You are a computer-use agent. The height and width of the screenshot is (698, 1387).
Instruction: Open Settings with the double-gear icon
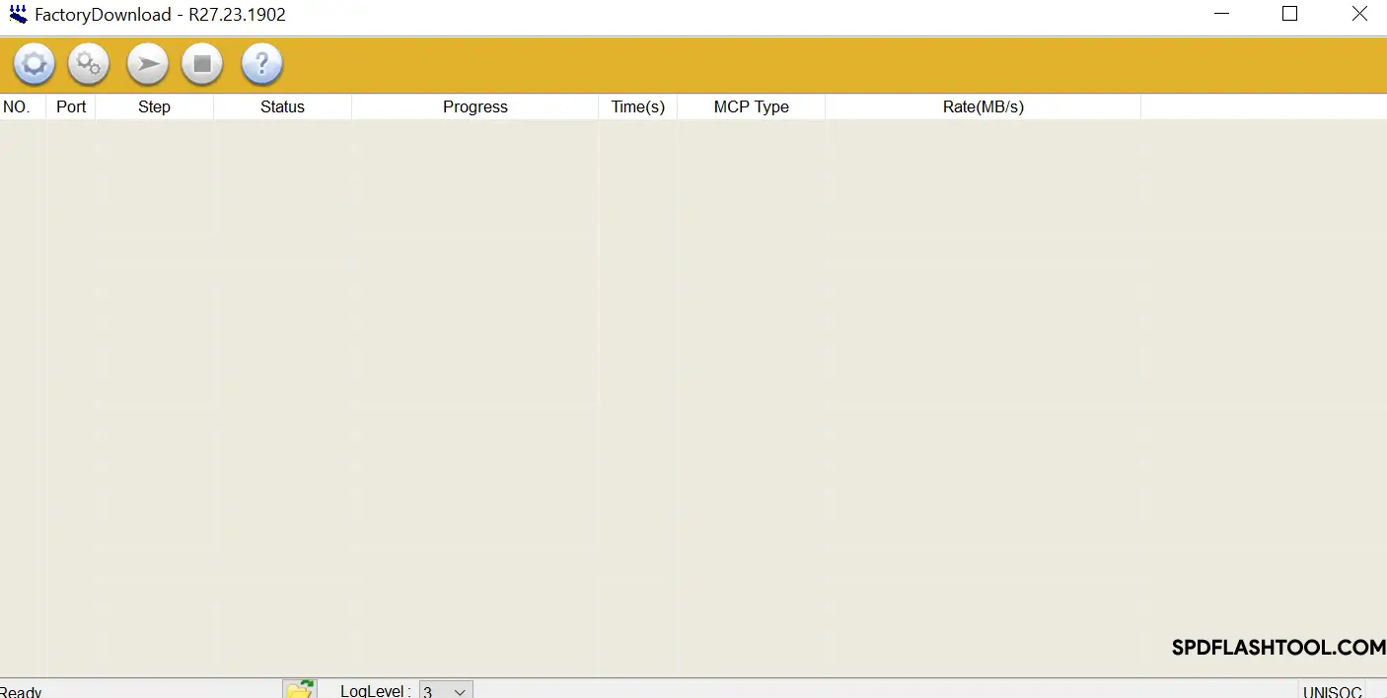(89, 65)
